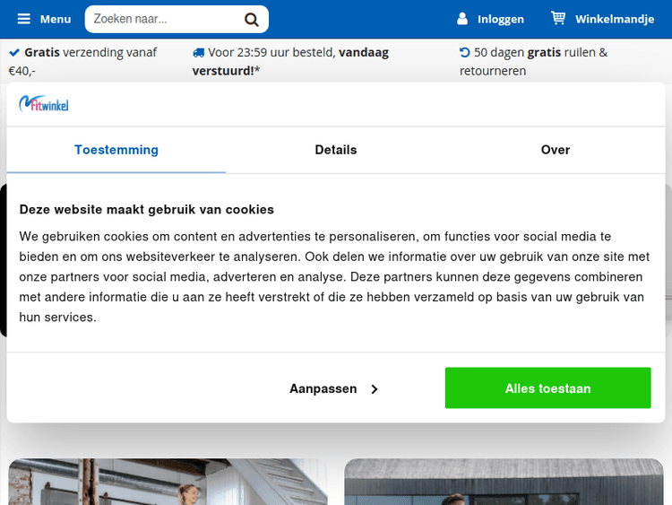Open the hamburger Menu icon

23,19
